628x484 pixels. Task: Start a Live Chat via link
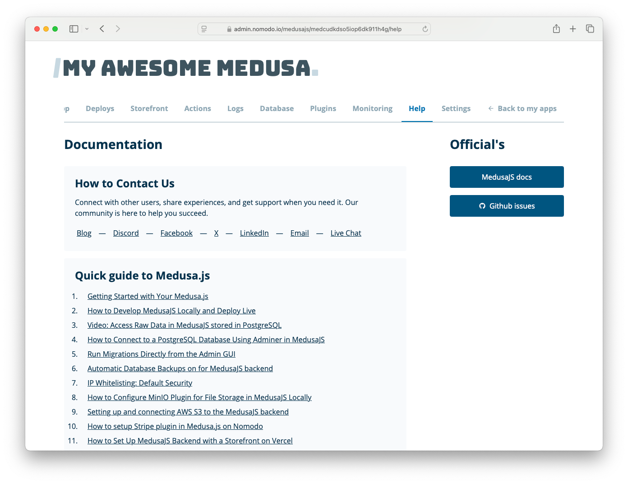pos(346,233)
